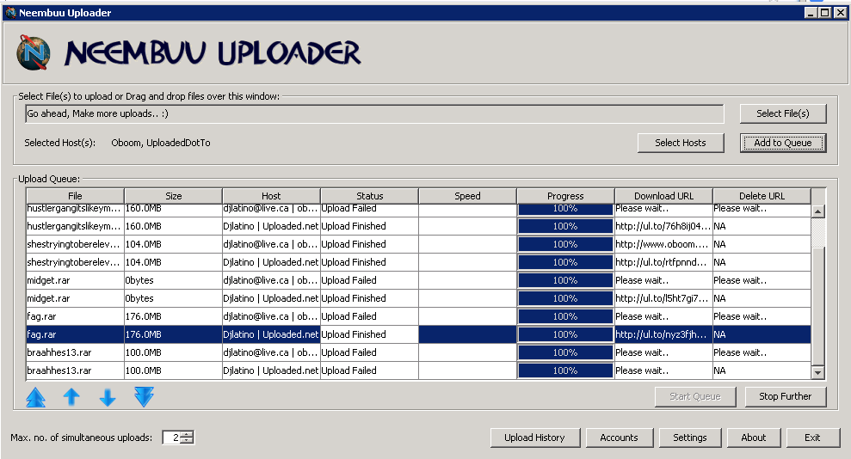
Task: Click progress bar of braahhes13.rar oboom row
Action: click(565, 352)
